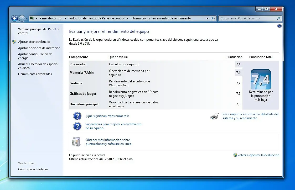Focus the "Buscar en el Panel de control" field

247,18
